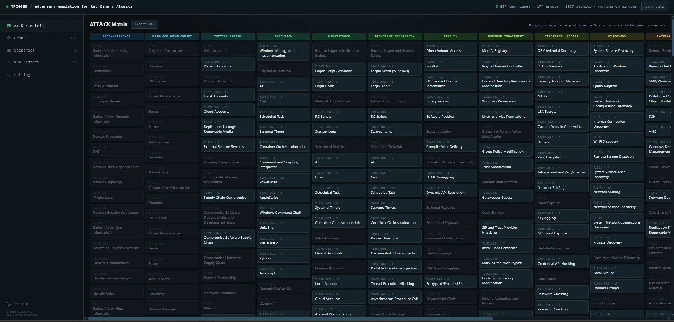The image size is (674, 322).
Task: Click the ATT&CK Matrix grid icon in sidebar
Action: click(x=9, y=26)
